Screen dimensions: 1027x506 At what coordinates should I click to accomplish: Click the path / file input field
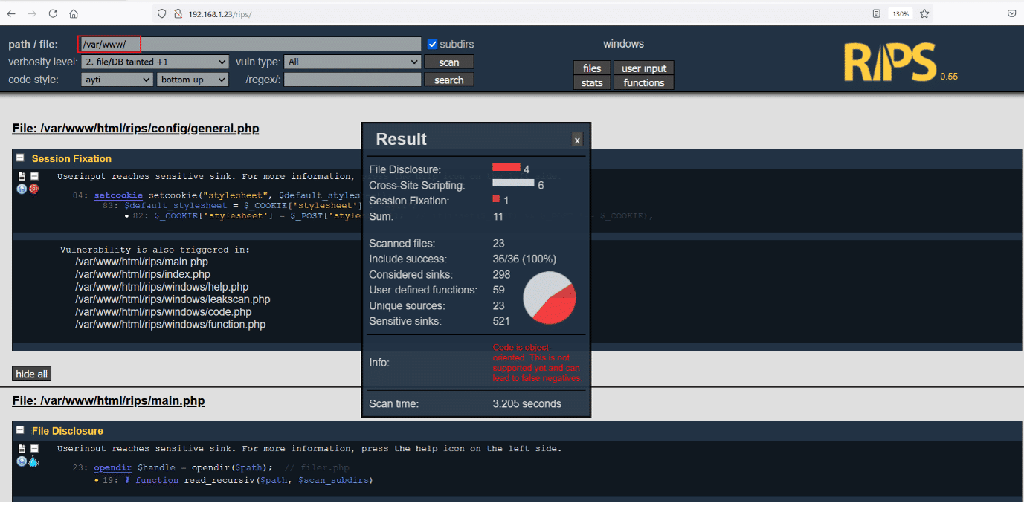249,45
